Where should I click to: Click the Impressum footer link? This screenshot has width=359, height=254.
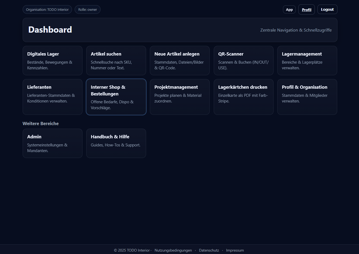point(235,250)
